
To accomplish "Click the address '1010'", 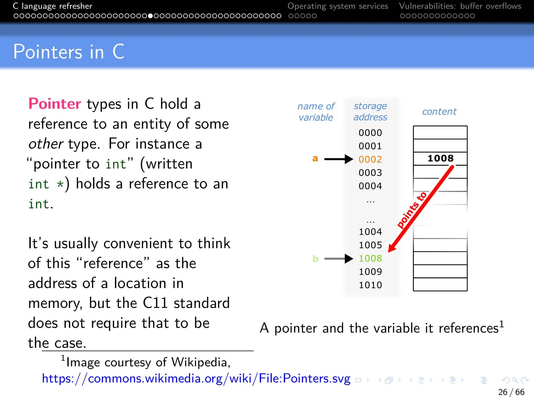I will click(x=370, y=285).
